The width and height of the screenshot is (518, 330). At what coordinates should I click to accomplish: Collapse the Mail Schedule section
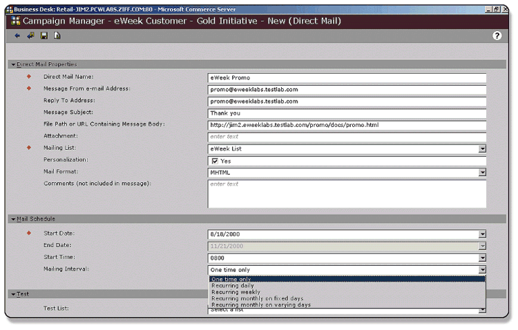tap(13, 219)
